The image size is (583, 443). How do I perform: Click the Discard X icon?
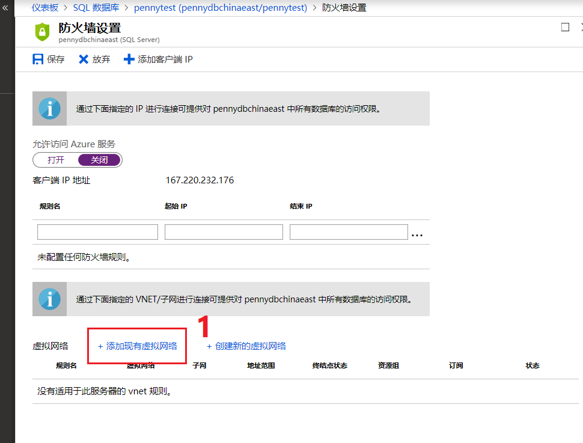click(84, 60)
